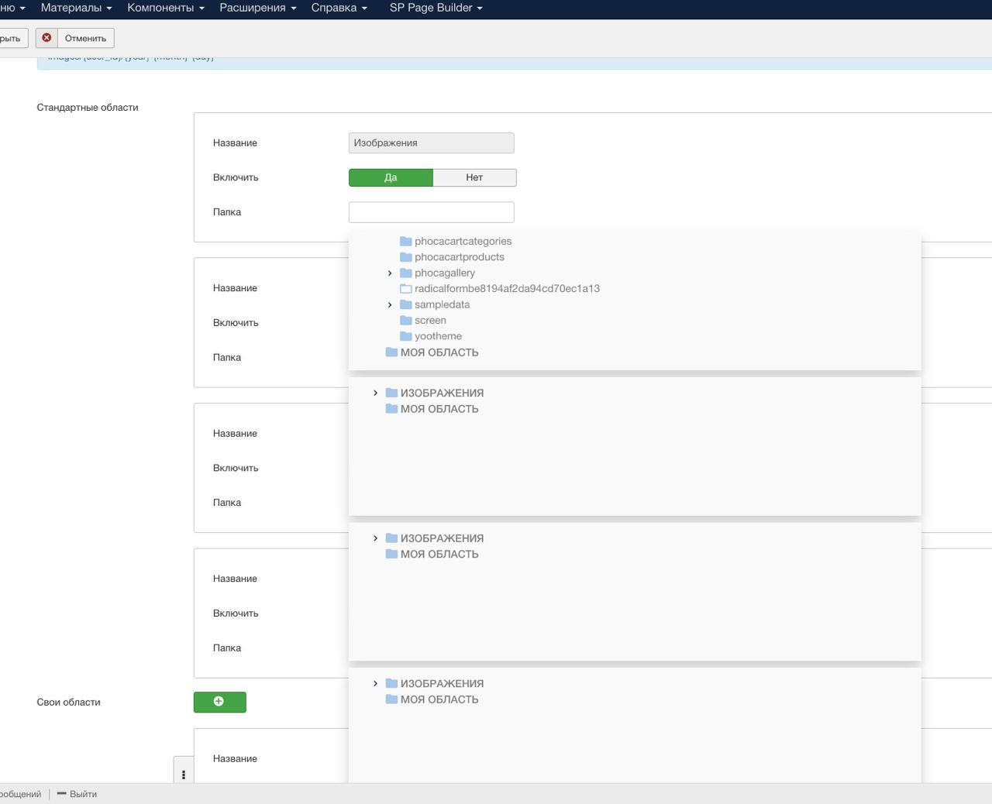Set Включить to Нет for Изображения
Viewport: 992px width, 804px height.
474,177
